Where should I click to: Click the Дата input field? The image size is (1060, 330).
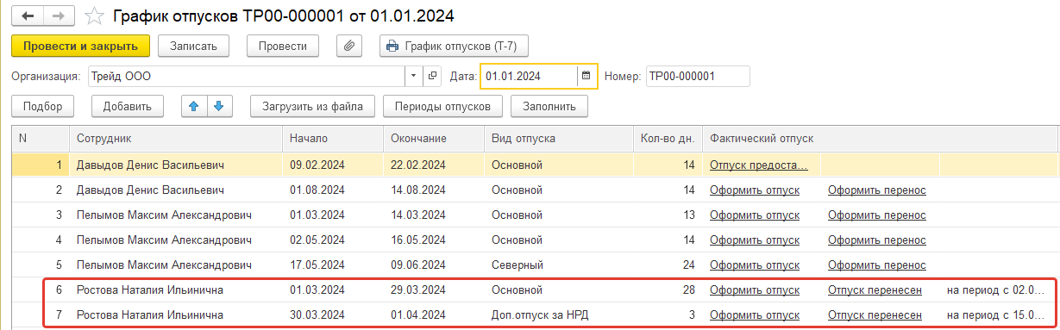[529, 76]
